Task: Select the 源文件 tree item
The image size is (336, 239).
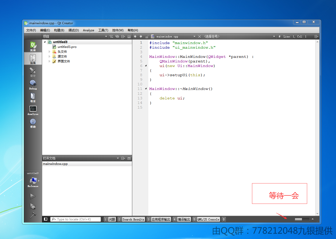Action: [62, 56]
